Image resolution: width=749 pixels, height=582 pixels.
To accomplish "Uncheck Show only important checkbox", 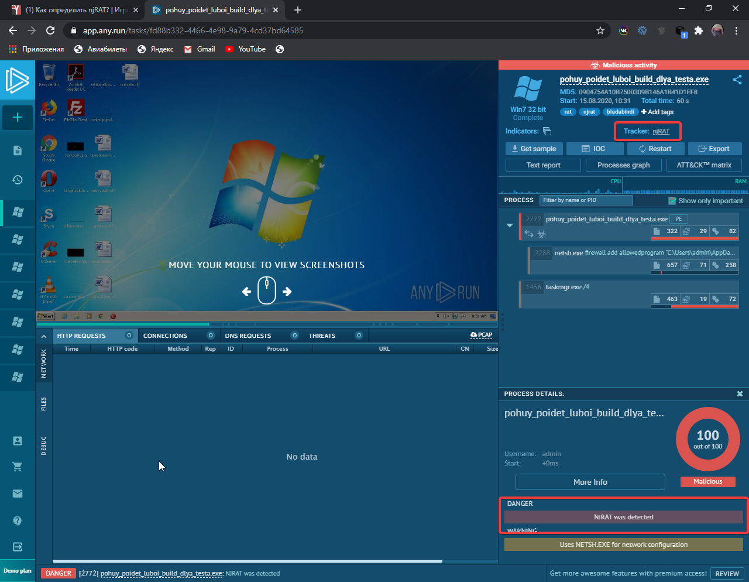I will 672,201.
